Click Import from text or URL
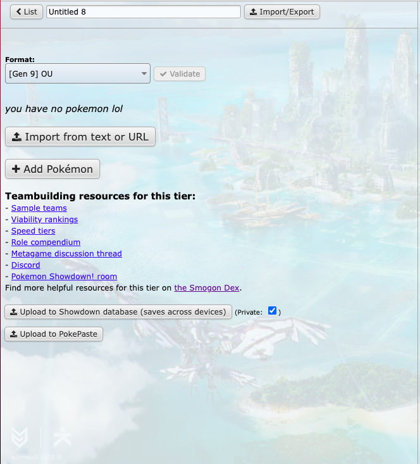This screenshot has height=464, width=420. click(80, 137)
